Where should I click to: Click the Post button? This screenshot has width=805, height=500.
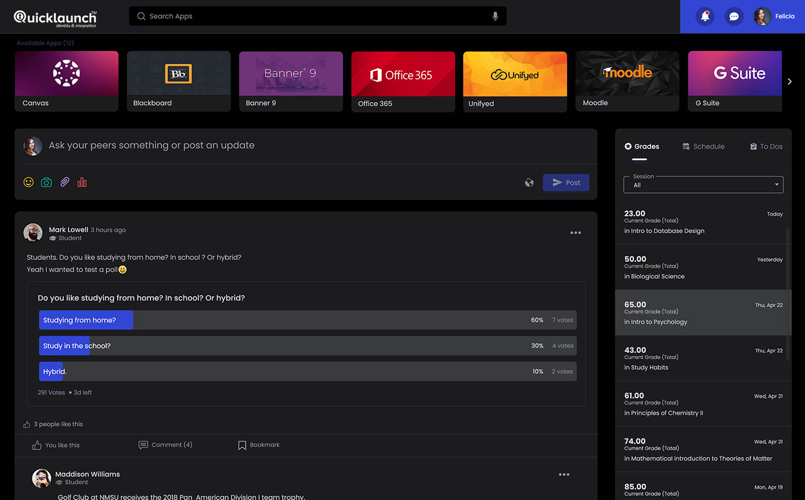point(566,183)
